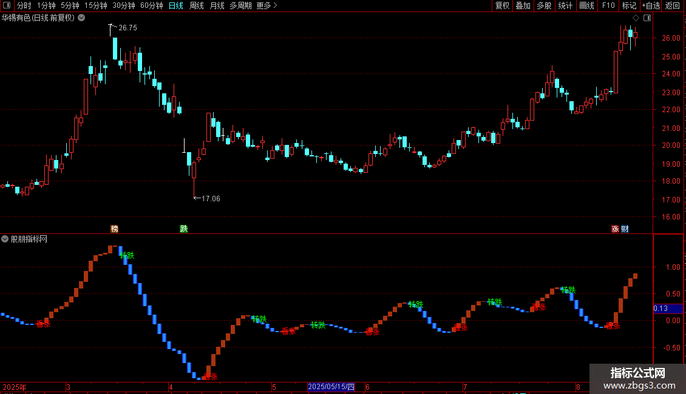Select the 15分钟 period
This screenshot has height=394, width=686.
[95, 5]
